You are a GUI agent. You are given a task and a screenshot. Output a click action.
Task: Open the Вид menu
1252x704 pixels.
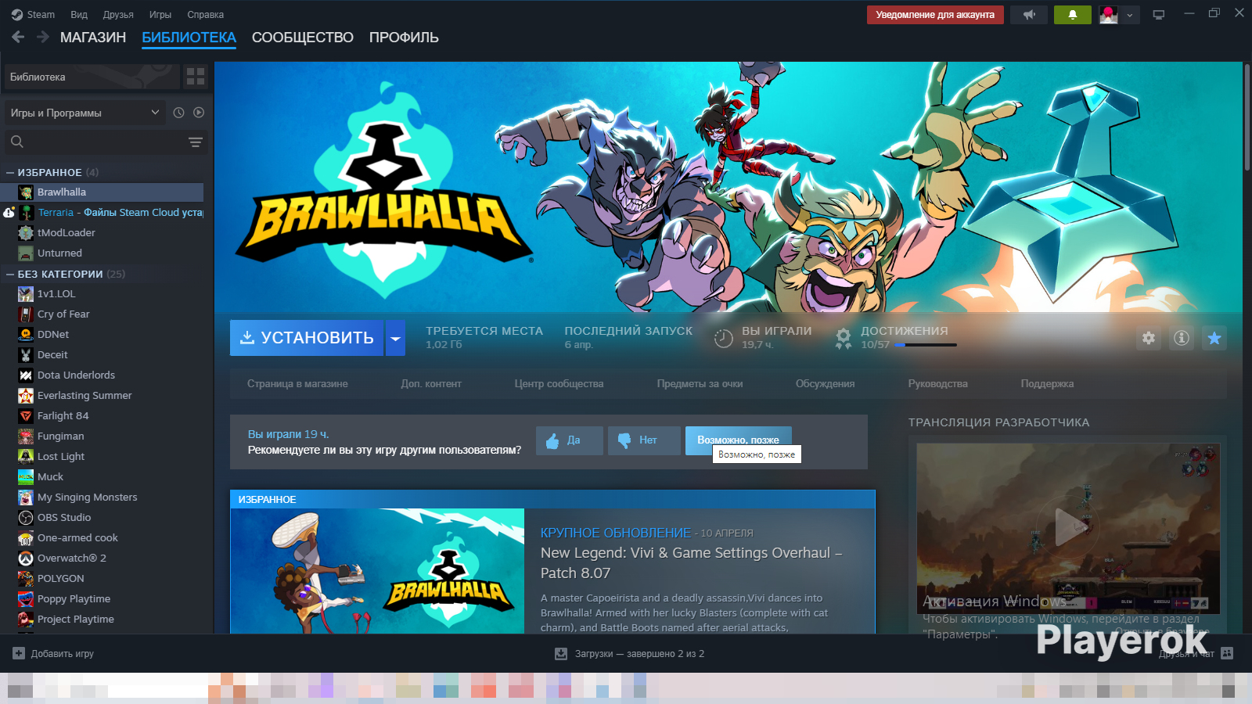[79, 14]
